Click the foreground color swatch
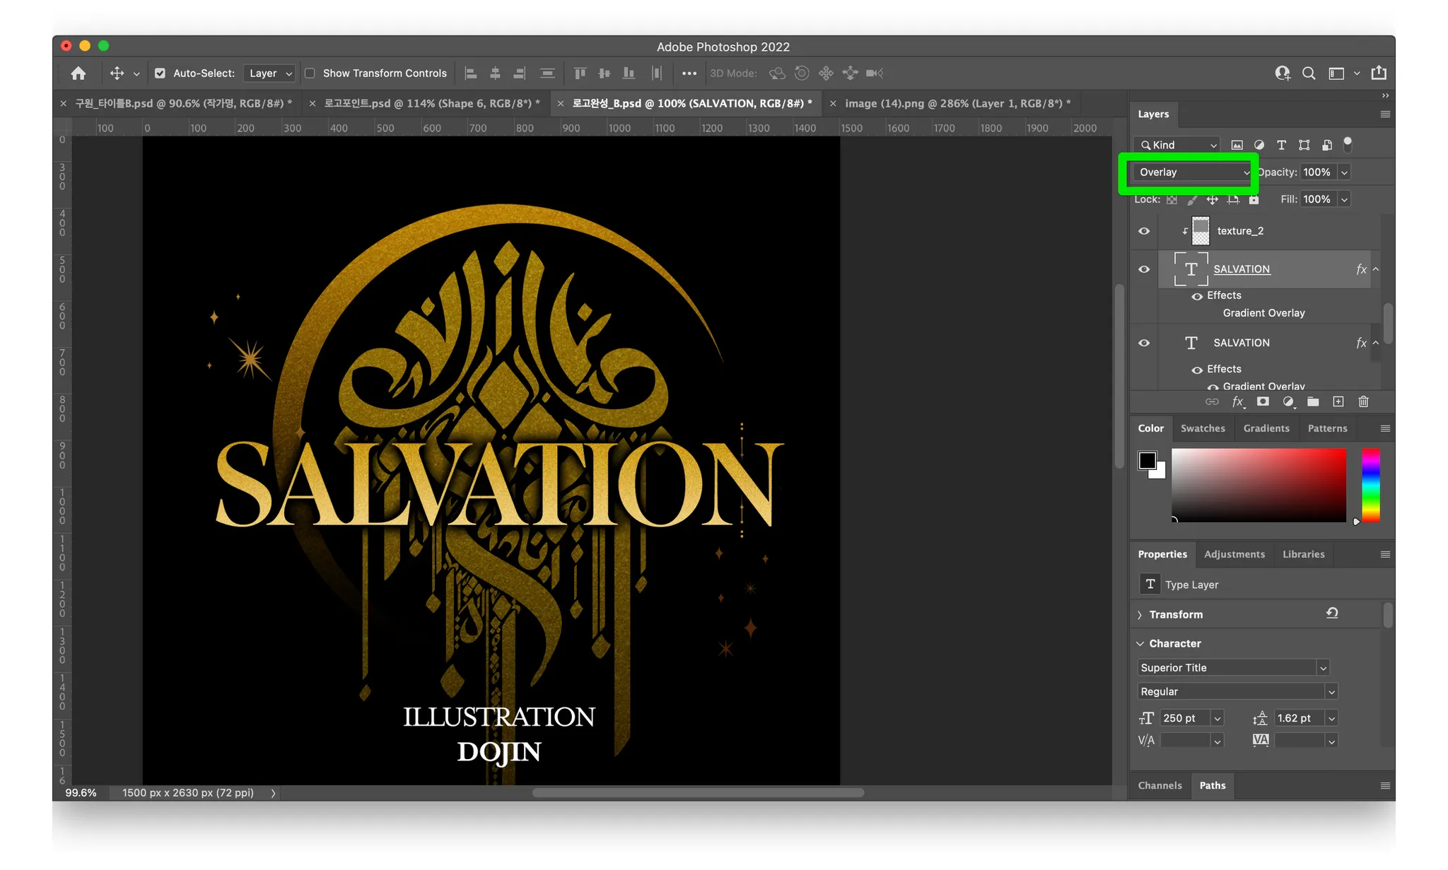The height and width of the screenshot is (870, 1448). pyautogui.click(x=1147, y=461)
